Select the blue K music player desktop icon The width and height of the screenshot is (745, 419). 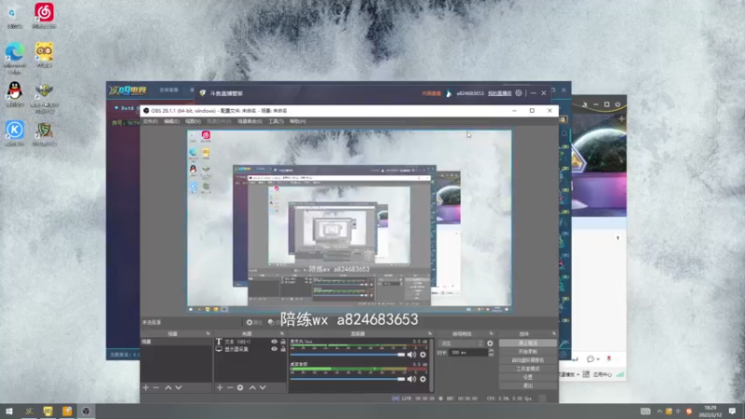pos(15,132)
